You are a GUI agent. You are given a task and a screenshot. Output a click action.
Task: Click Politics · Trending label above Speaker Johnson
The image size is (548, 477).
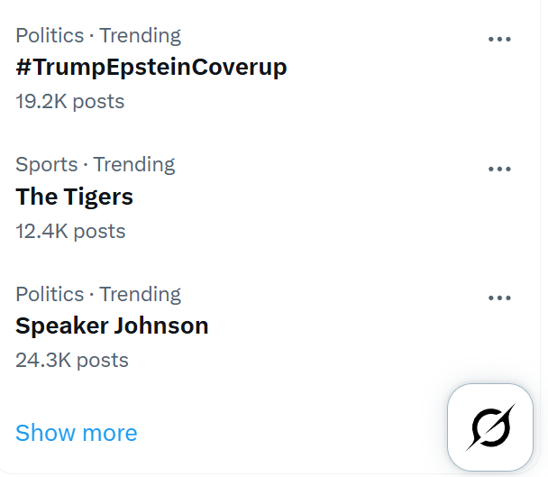(x=98, y=294)
